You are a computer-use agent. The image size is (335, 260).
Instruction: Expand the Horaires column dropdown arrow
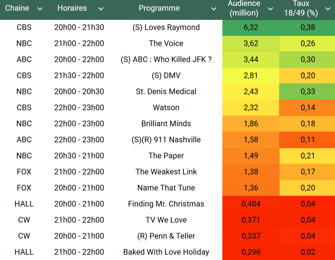(101, 9)
